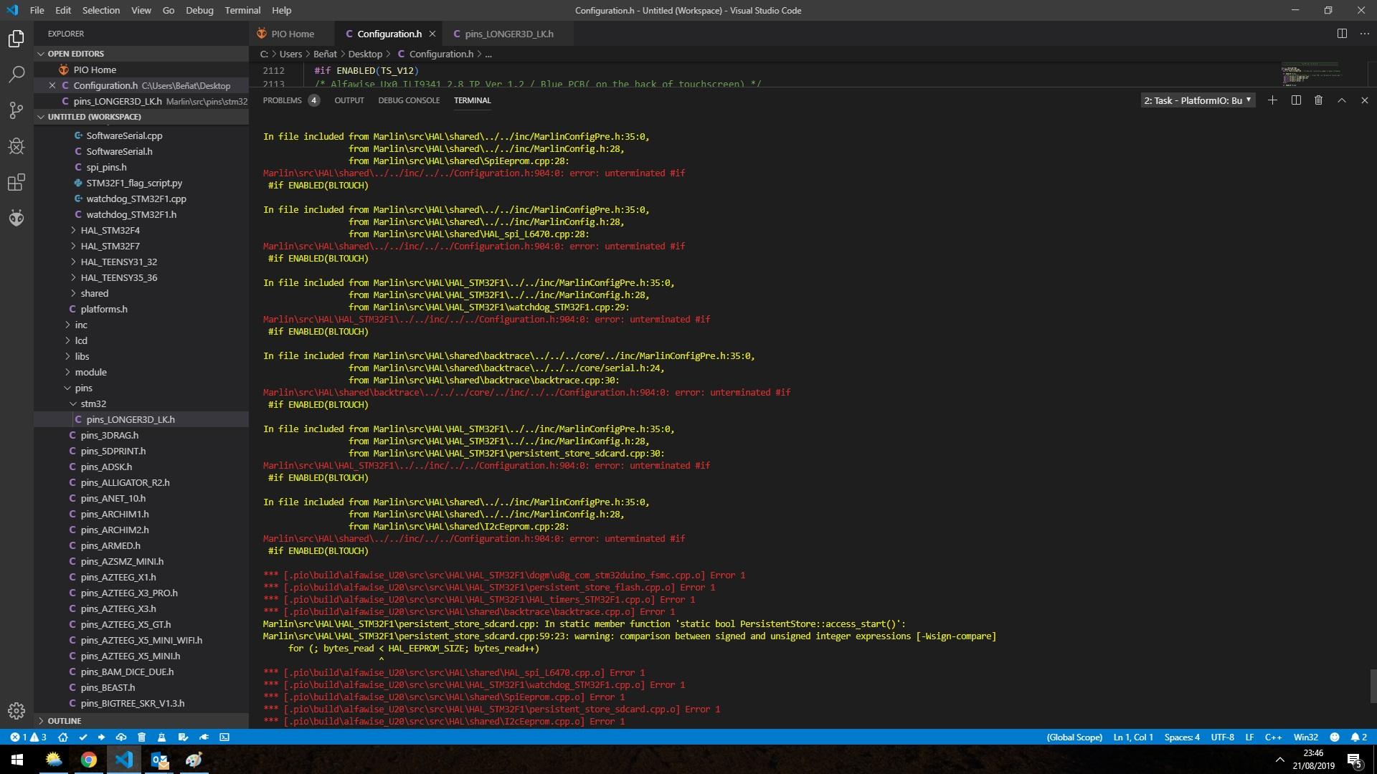This screenshot has height=774, width=1377.
Task: Click PlatformIO Clean trash icon in status bar
Action: click(141, 737)
